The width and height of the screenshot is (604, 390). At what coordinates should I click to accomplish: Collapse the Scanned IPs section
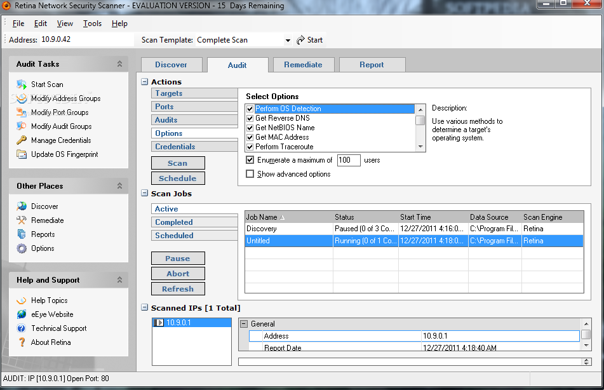144,307
